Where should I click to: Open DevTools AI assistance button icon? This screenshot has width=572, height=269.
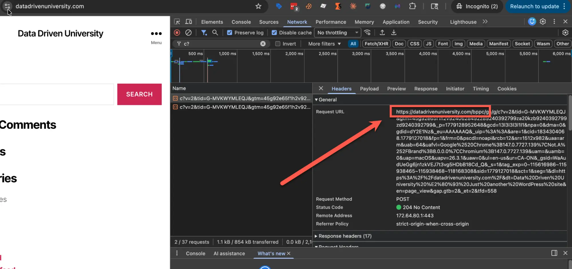pyautogui.click(x=532, y=21)
